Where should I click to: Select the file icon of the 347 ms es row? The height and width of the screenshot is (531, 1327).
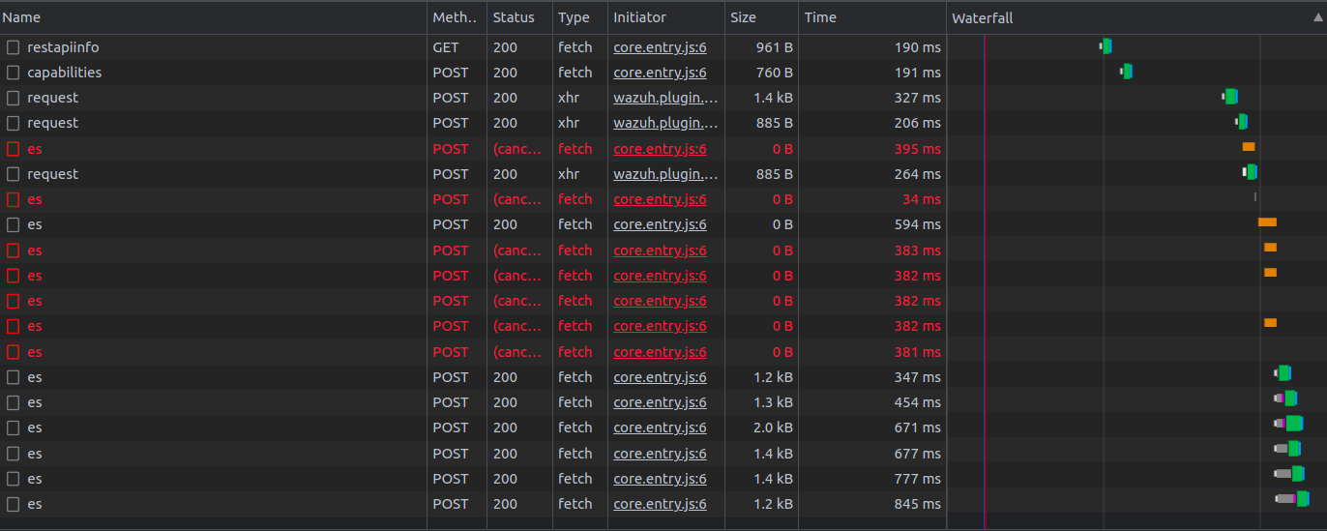pos(13,377)
